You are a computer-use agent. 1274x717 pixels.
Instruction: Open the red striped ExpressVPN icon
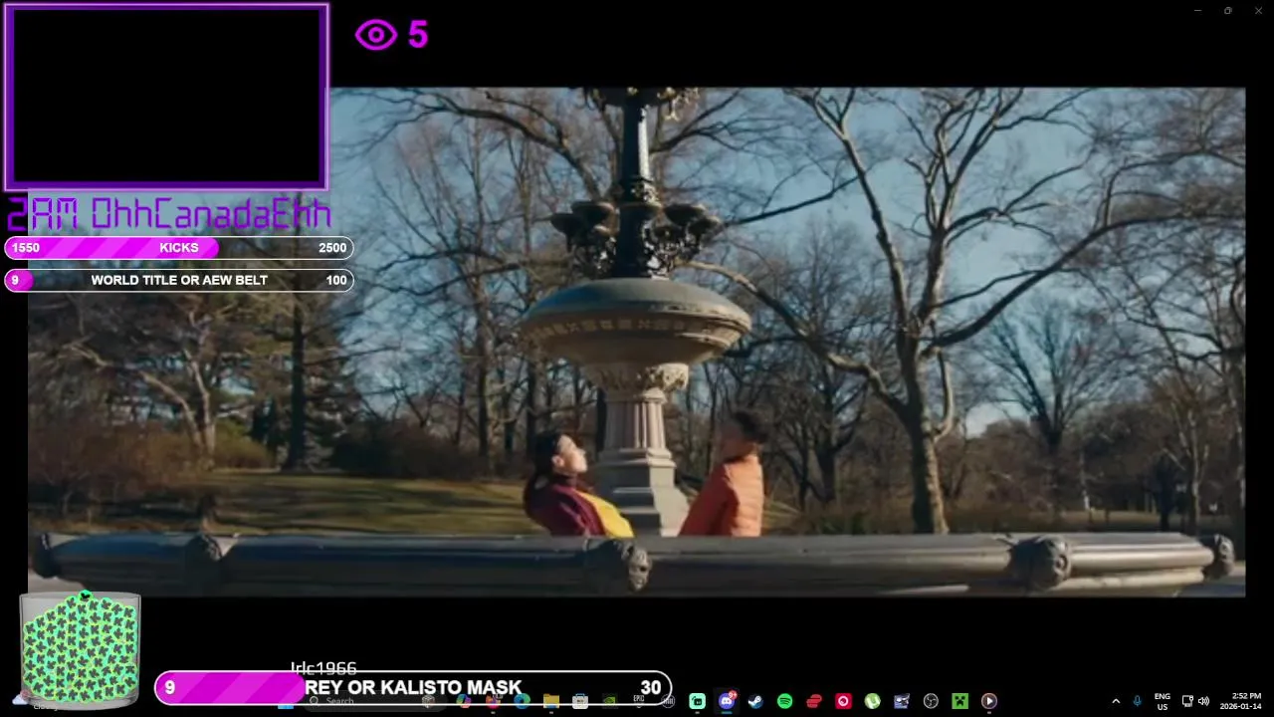(814, 701)
